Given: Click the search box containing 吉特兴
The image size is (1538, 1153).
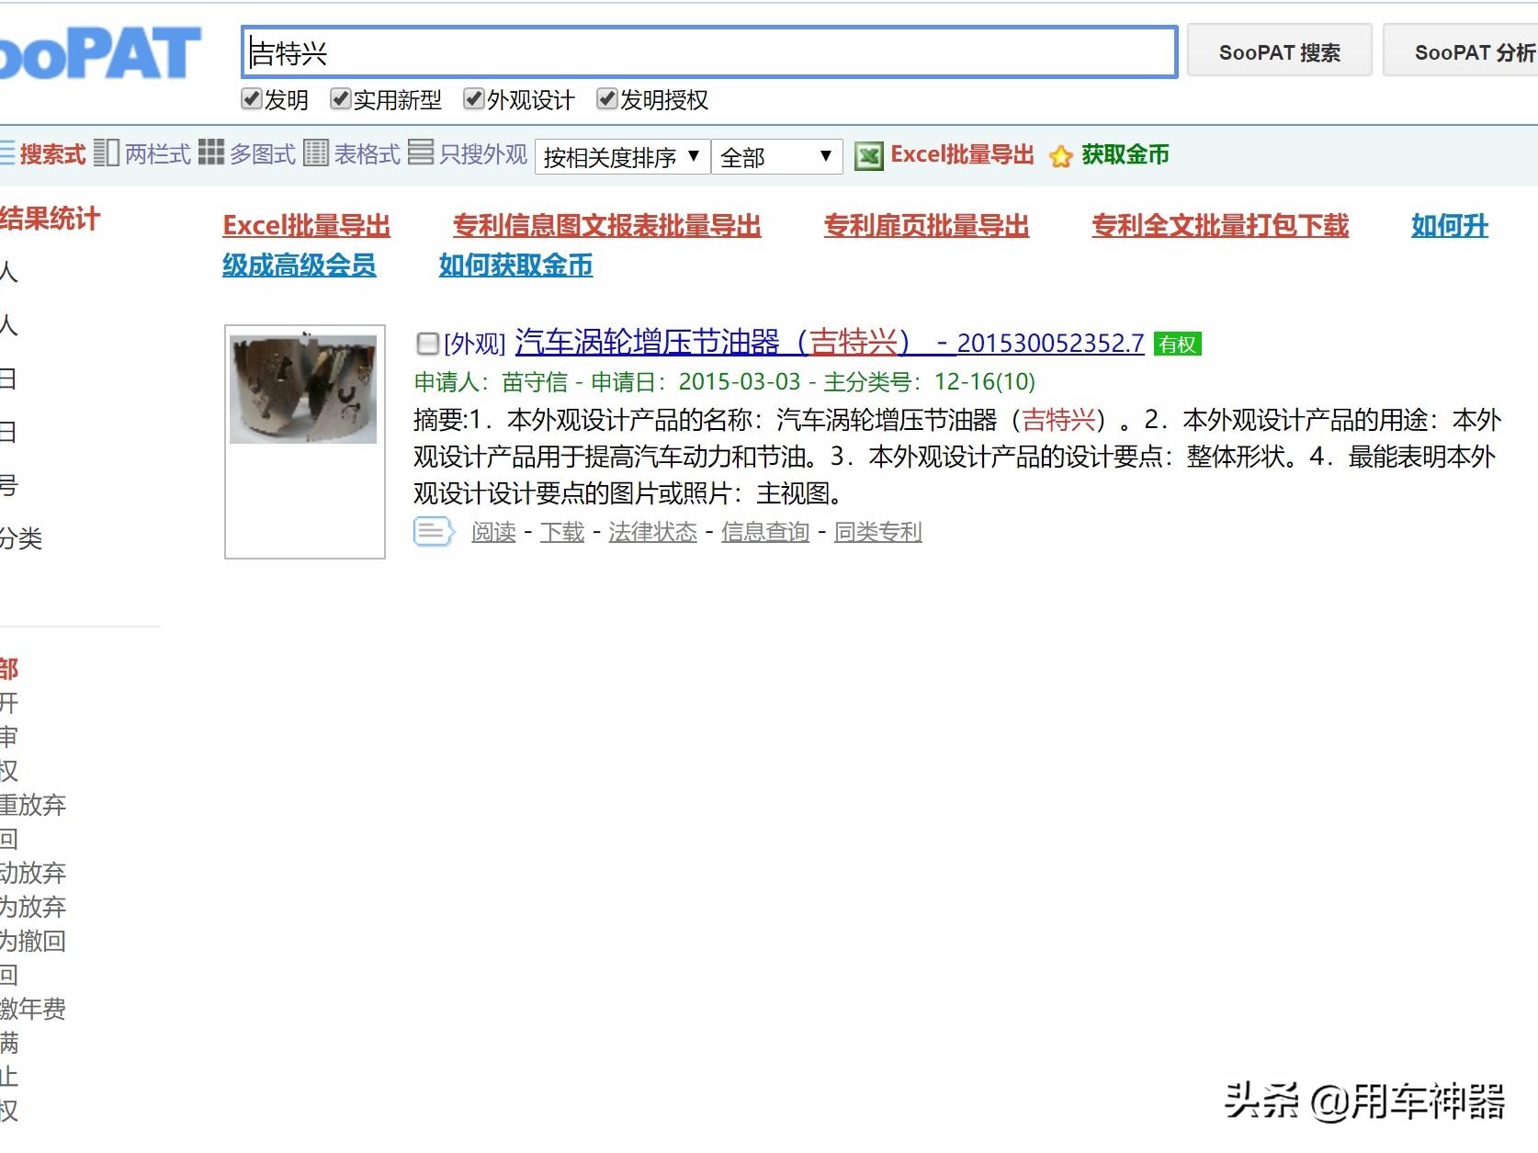Looking at the screenshot, I should click(x=709, y=52).
